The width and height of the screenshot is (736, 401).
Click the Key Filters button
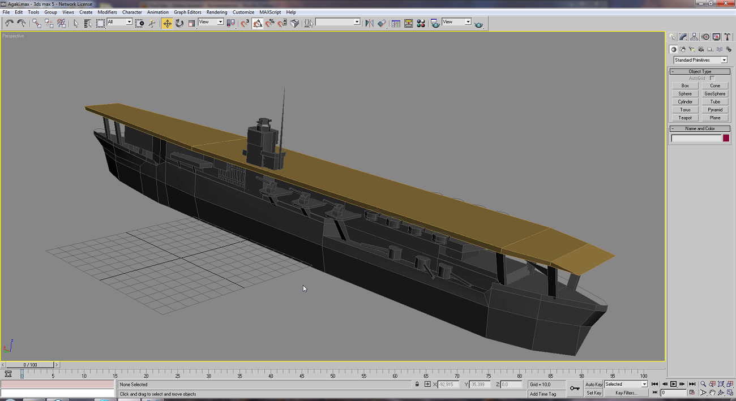coord(626,393)
